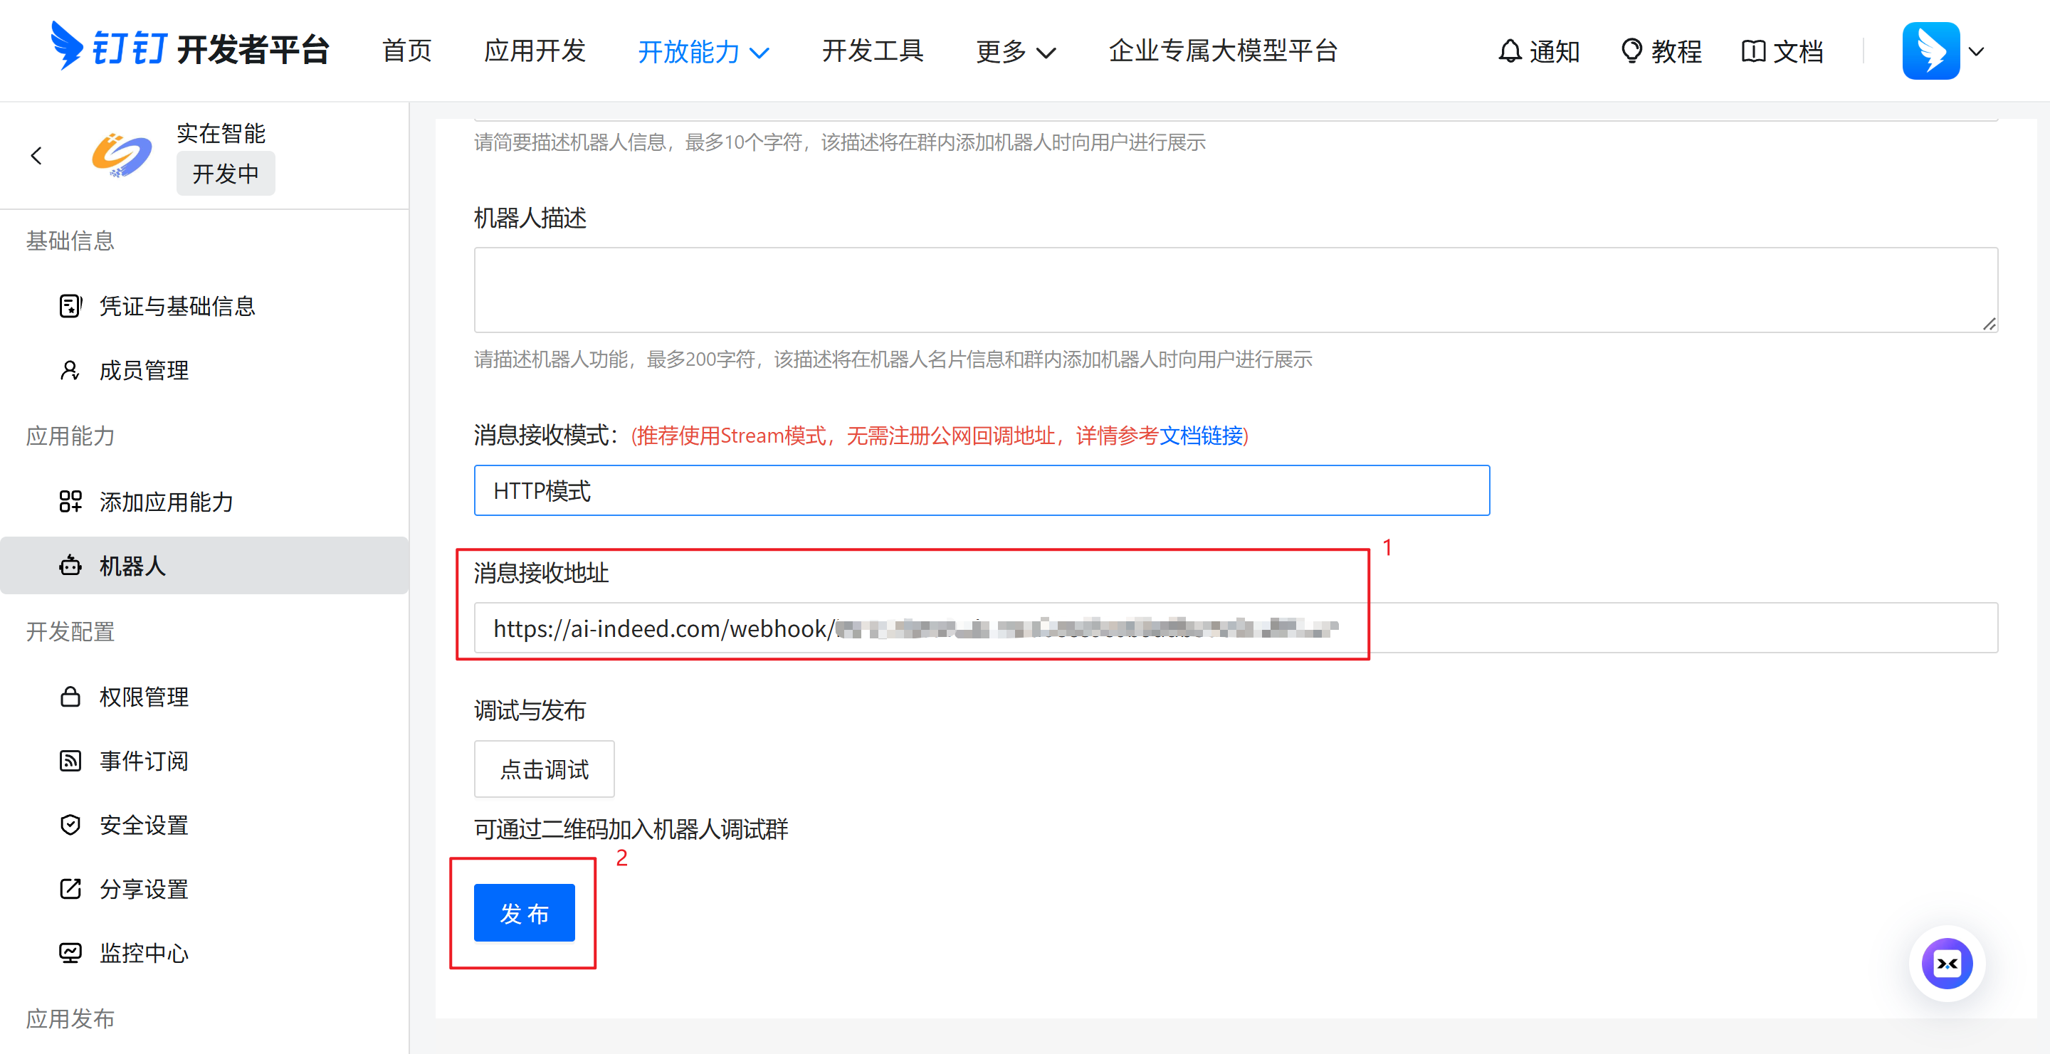This screenshot has height=1054, width=2050.
Task: Go to 应用开发 tab
Action: click(535, 51)
